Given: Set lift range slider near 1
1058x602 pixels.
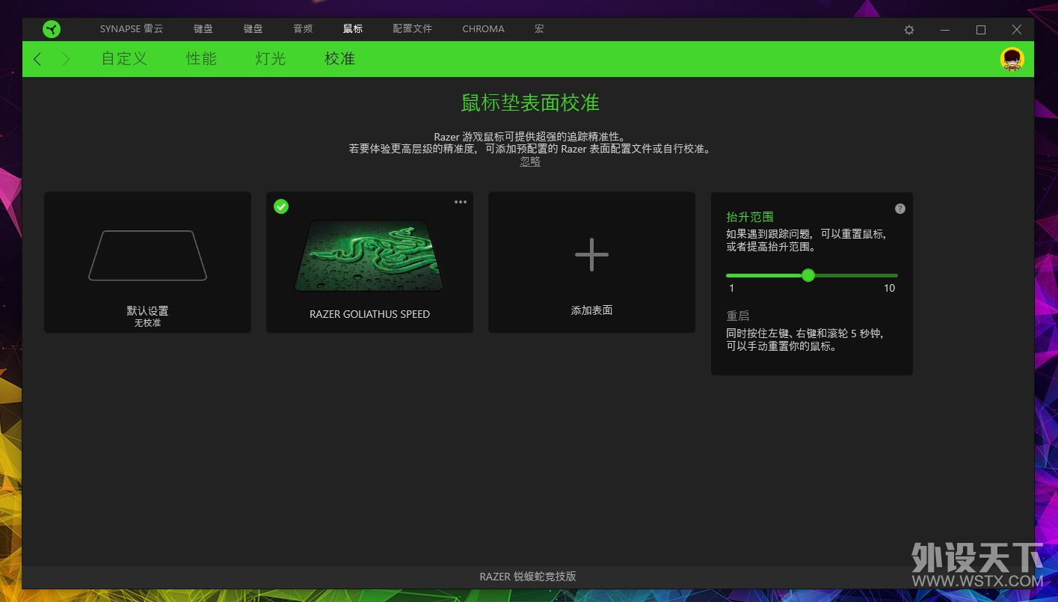Looking at the screenshot, I should coord(728,275).
